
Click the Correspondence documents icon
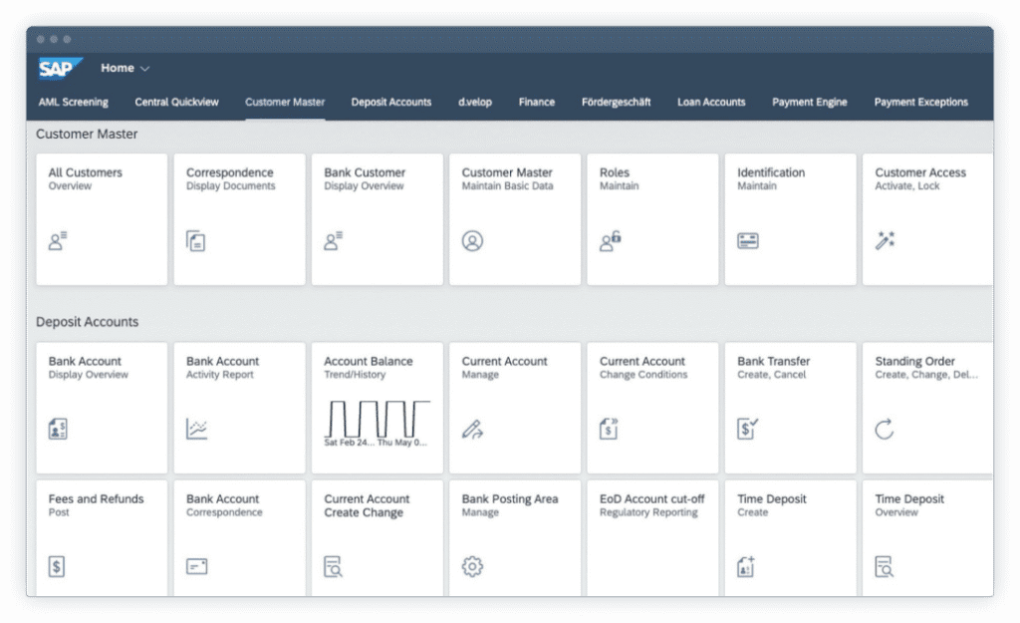[x=195, y=240]
